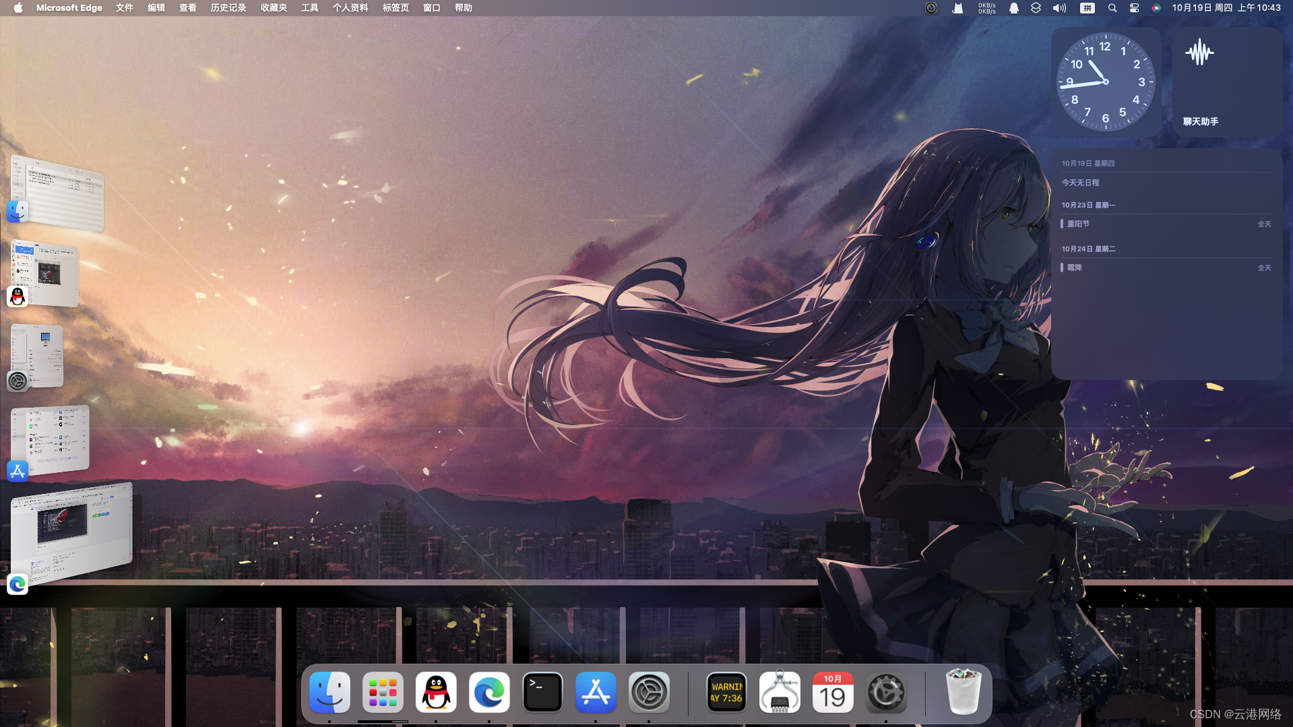Click the 10月23日 星期一 date header
Screen dimensions: 1293x727
tap(1088, 205)
